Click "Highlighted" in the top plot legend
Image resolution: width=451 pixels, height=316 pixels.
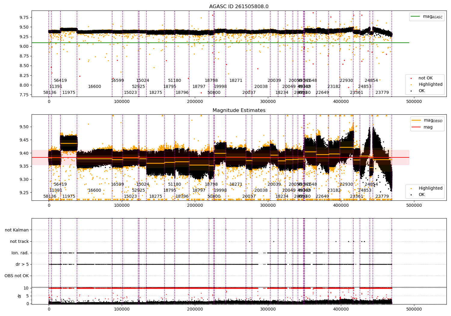point(430,85)
